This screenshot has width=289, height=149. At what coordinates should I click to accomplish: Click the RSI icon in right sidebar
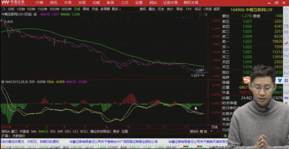pyautogui.click(x=286, y=98)
